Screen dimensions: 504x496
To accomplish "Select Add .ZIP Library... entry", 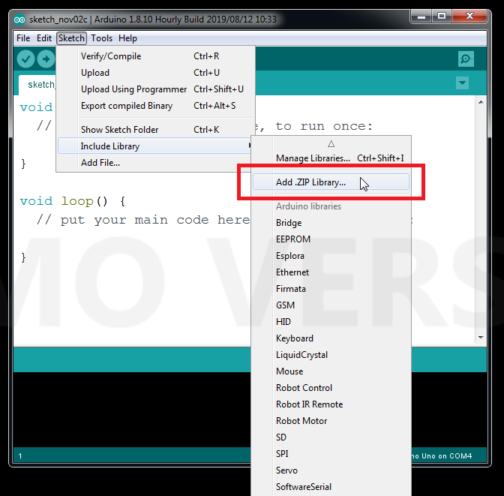I will [331, 182].
